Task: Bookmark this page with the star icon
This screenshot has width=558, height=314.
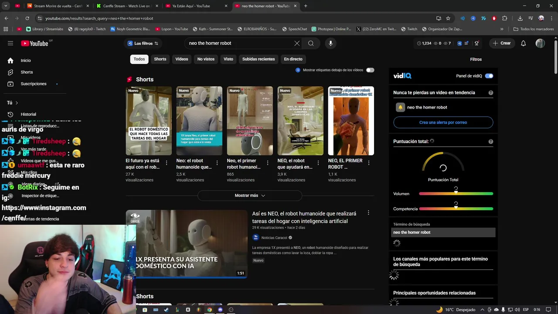Action: point(448,18)
